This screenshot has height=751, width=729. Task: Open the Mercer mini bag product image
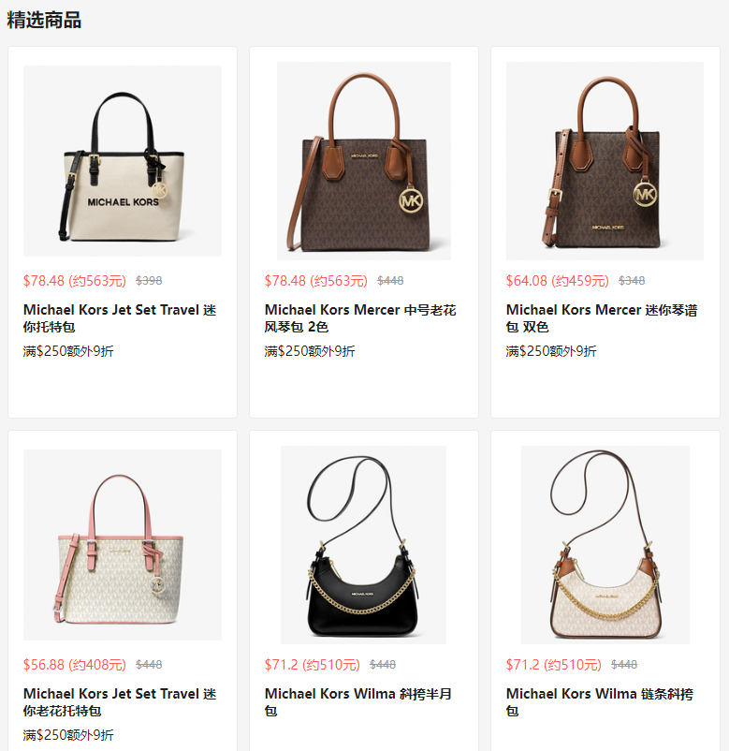[605, 161]
